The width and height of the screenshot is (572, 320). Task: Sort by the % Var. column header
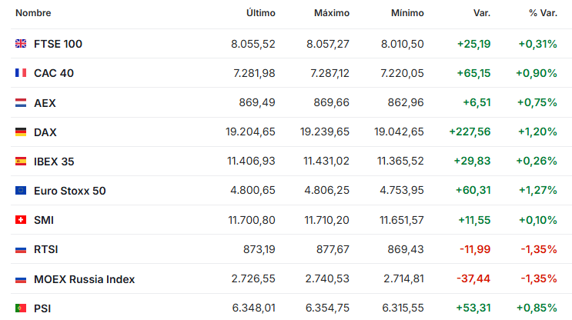(x=543, y=13)
